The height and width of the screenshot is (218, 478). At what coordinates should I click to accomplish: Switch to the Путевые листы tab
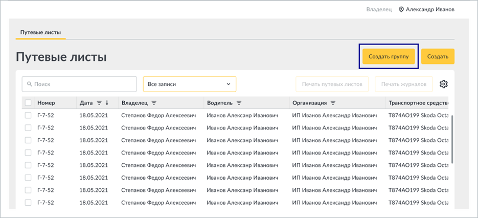[x=40, y=32]
